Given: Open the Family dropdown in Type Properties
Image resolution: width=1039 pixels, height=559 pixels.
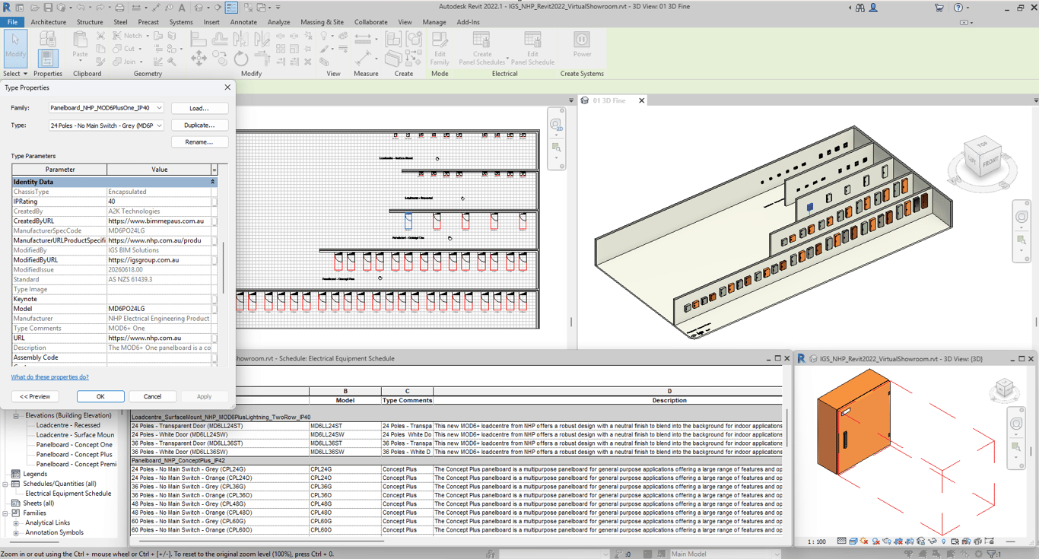Looking at the screenshot, I should [159, 108].
